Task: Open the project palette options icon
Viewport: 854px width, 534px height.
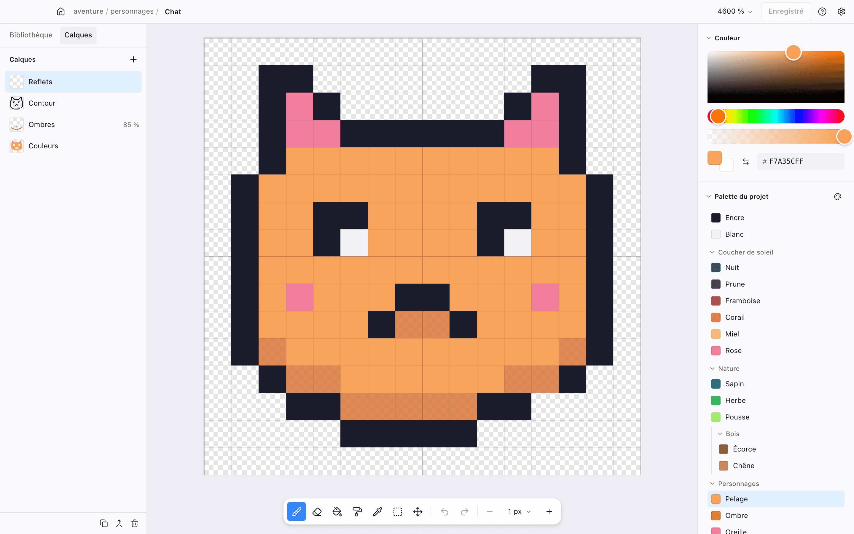Action: (838, 197)
